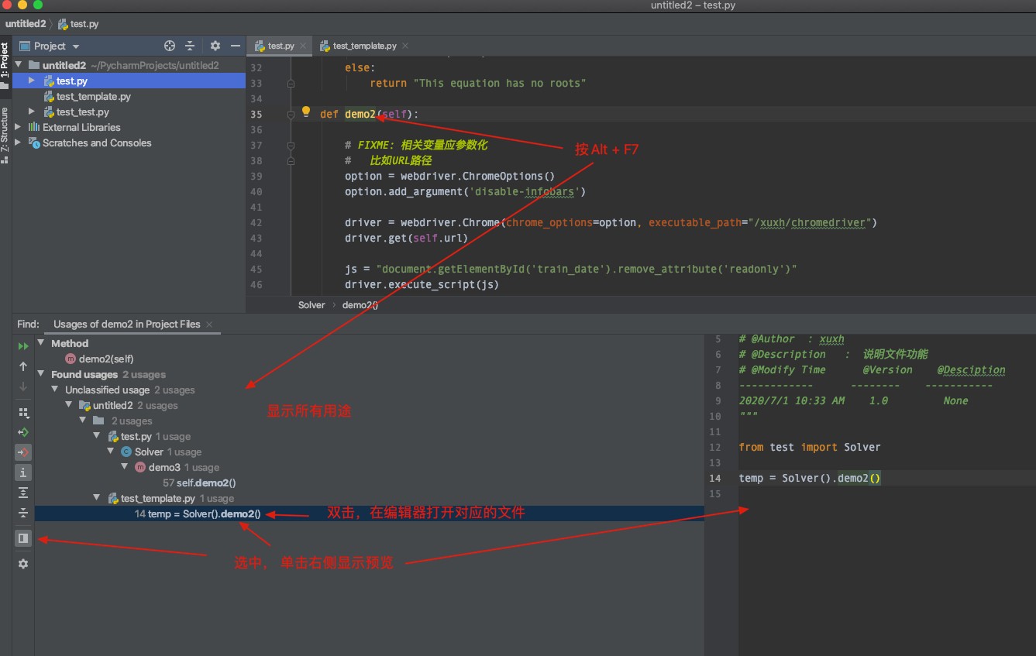Toggle show read access green arrow icon

point(23,432)
